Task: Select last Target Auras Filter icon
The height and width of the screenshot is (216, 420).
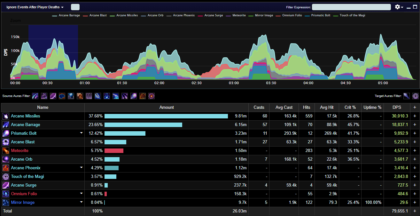Action: pyautogui.click(x=415, y=96)
